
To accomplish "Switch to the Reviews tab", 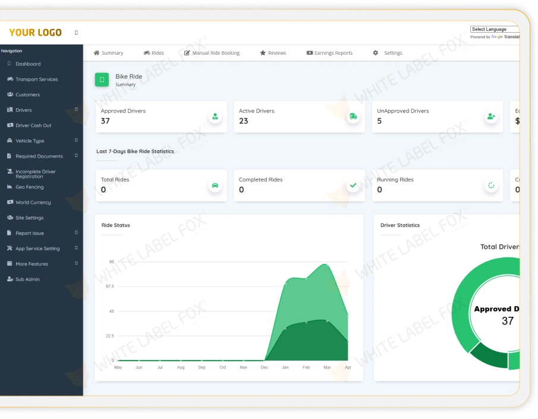I will 273,53.
